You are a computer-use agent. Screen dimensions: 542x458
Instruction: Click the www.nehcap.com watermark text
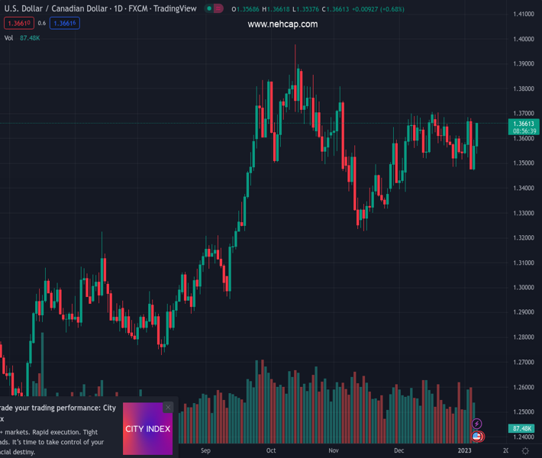pyautogui.click(x=282, y=24)
